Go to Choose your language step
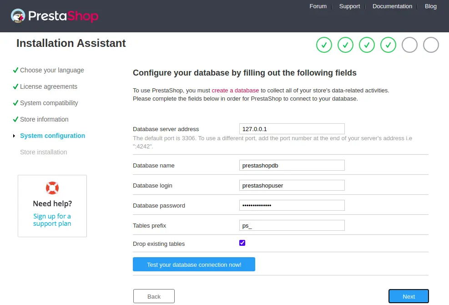The image size is (449, 305). coord(52,70)
